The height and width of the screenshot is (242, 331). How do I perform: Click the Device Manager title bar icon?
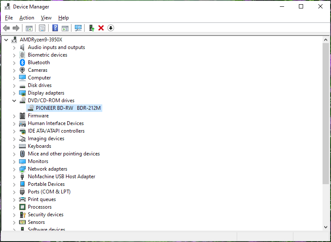pos(8,6)
